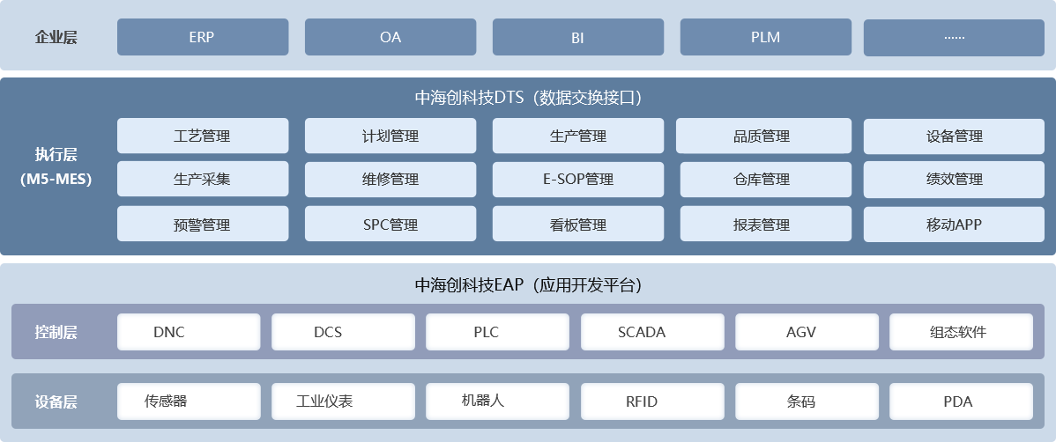Click the SCADA box
This screenshot has height=442, width=1056.
click(652, 332)
